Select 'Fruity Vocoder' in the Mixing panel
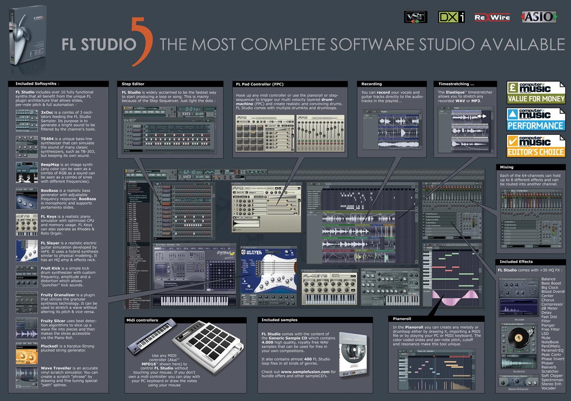This screenshot has width=571, height=401. point(520,228)
